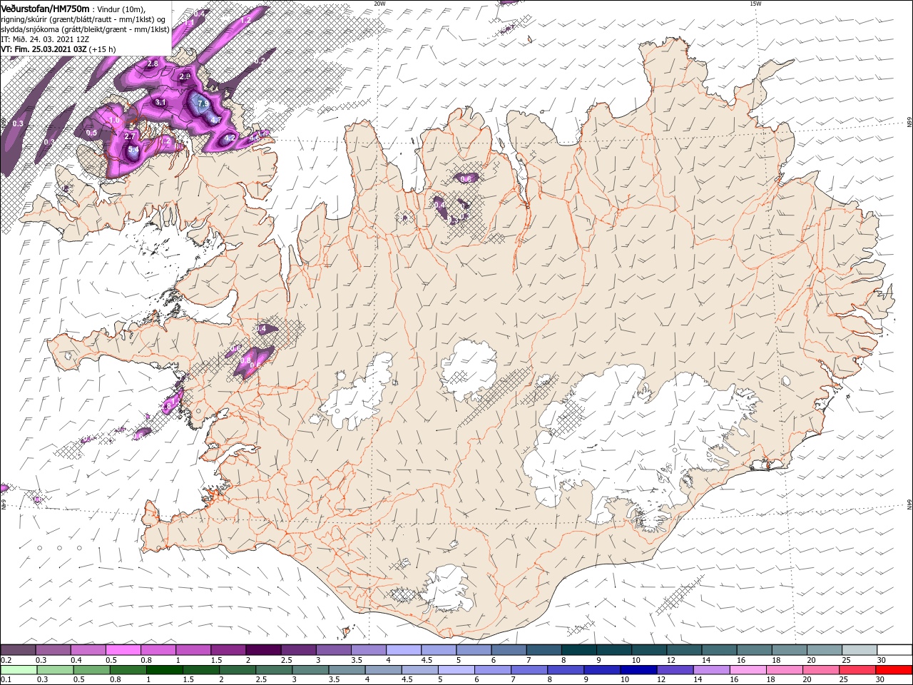Click the light lavender 4 swatch in top legend

[x=403, y=650]
